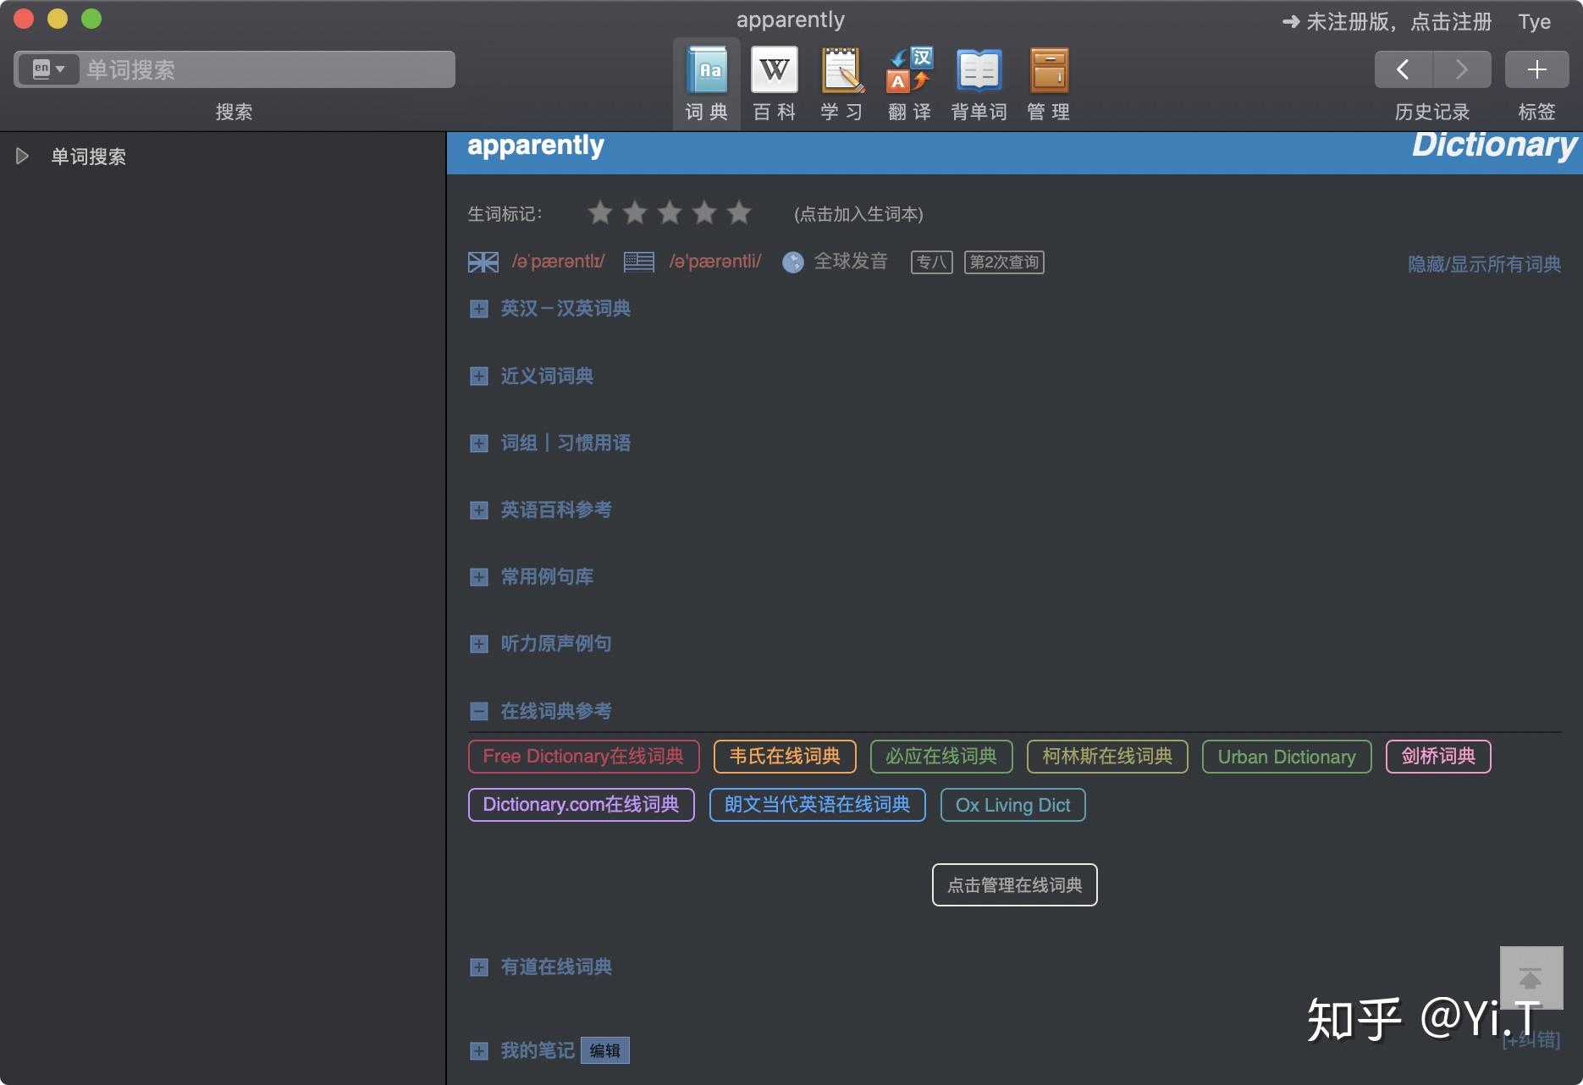Open the 管理 cabinet icon
1583x1085 pixels.
(x=1049, y=70)
